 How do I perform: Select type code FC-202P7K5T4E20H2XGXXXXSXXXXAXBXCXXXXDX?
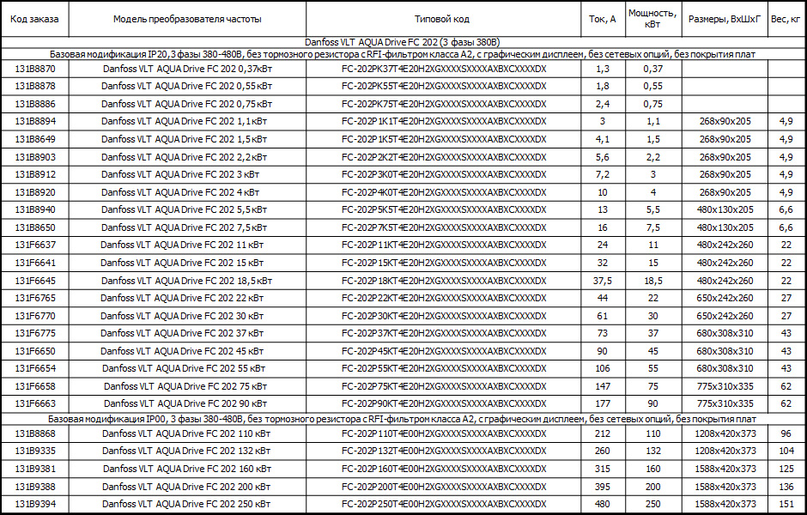pos(444,227)
